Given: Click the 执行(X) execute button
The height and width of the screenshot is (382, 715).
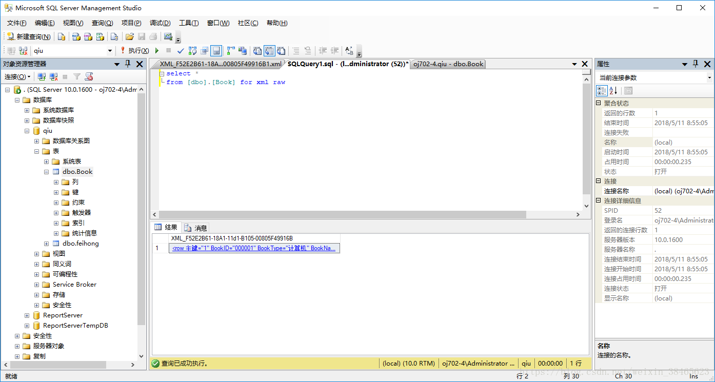Looking at the screenshot, I should tap(134, 51).
